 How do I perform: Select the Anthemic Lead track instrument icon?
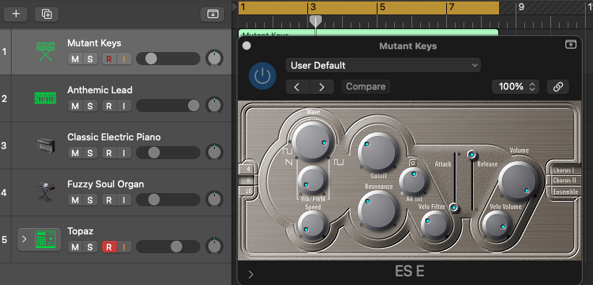pos(46,98)
